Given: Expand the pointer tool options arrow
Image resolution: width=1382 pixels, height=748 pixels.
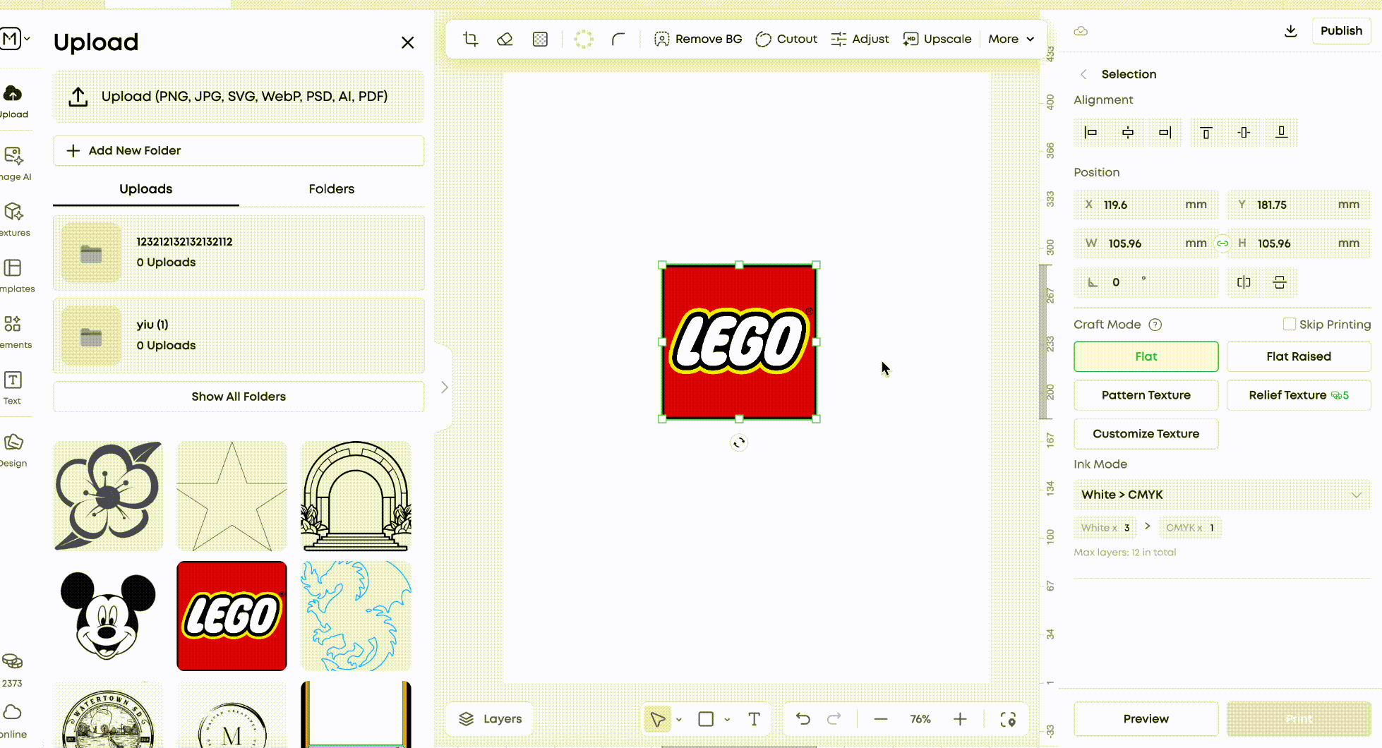Looking at the screenshot, I should (x=679, y=720).
